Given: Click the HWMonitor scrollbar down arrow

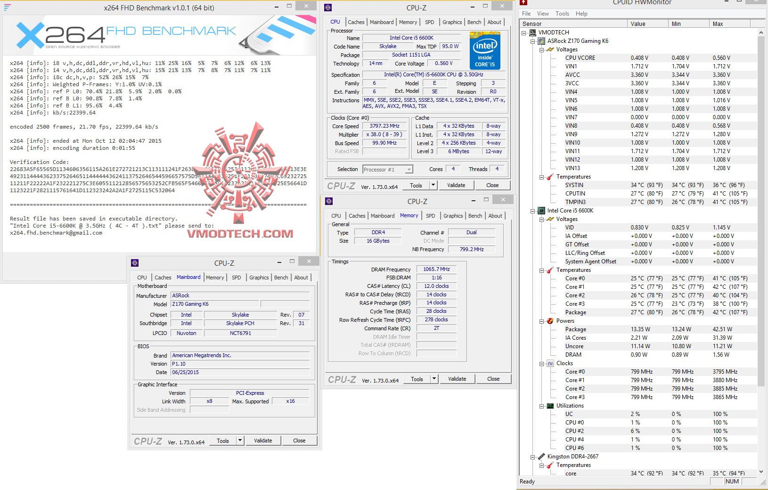Looking at the screenshot, I should coord(761,472).
